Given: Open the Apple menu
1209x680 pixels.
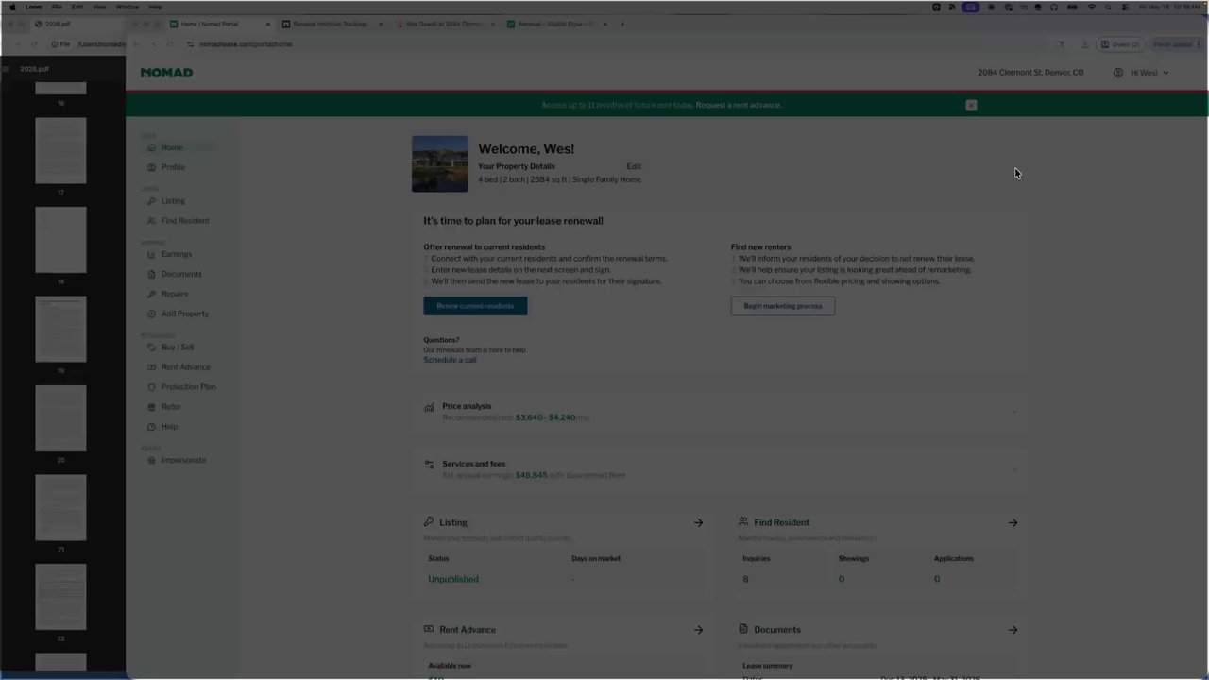Looking at the screenshot, I should [12, 7].
